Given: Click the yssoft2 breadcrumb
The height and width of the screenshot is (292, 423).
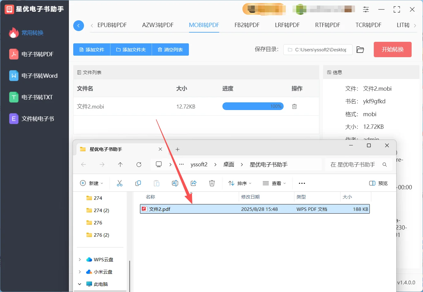Looking at the screenshot, I should point(199,164).
